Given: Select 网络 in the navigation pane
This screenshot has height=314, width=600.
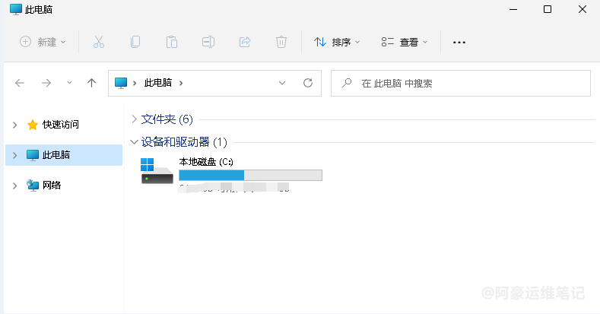Looking at the screenshot, I should click(52, 185).
